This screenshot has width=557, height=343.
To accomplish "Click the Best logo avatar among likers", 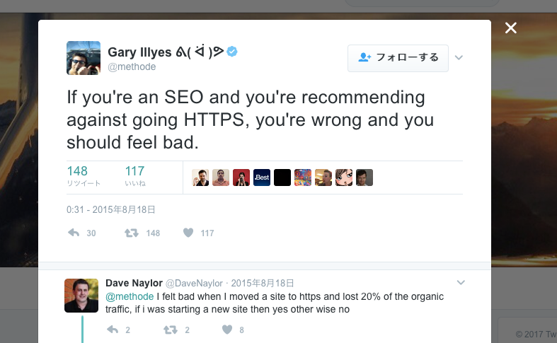I will (262, 178).
